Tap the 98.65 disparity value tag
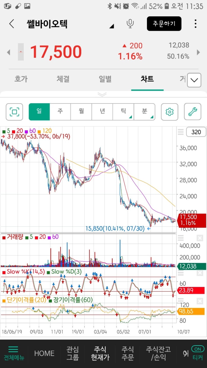The image size is (207, 368). point(191,311)
